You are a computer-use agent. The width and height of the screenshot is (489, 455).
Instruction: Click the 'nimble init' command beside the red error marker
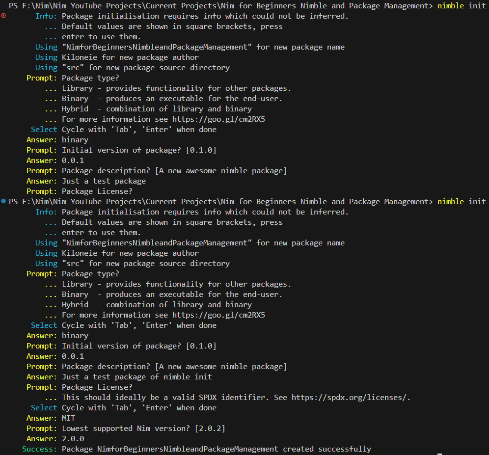click(461, 6)
